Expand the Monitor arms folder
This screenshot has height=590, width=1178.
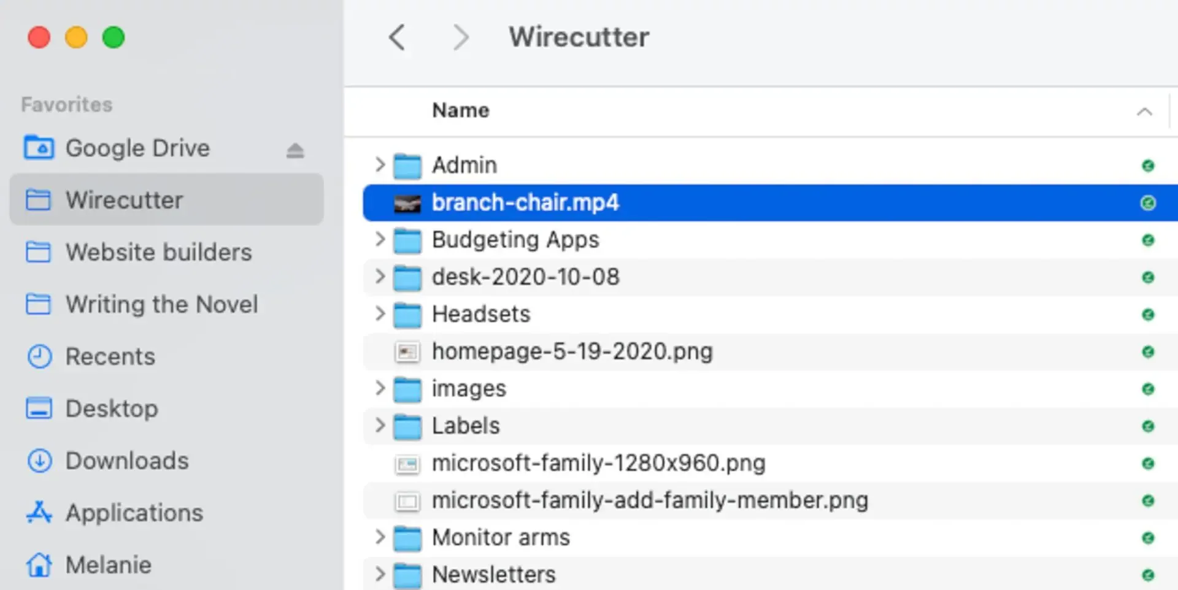(x=380, y=538)
